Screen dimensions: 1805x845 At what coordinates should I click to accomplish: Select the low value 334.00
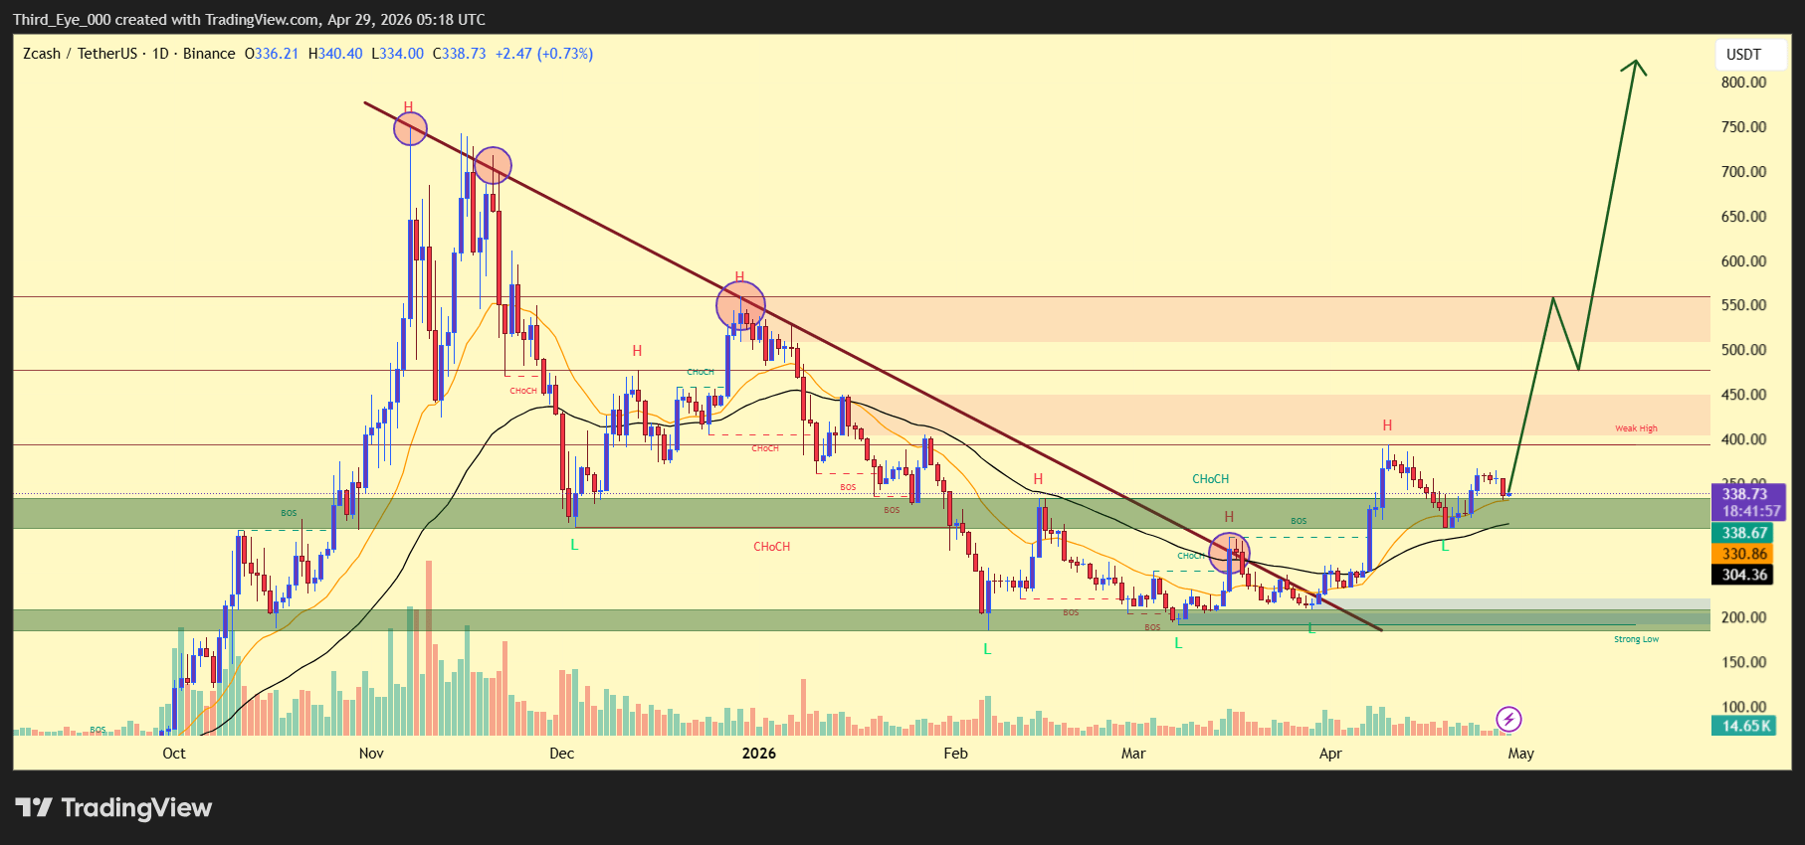coord(402,54)
